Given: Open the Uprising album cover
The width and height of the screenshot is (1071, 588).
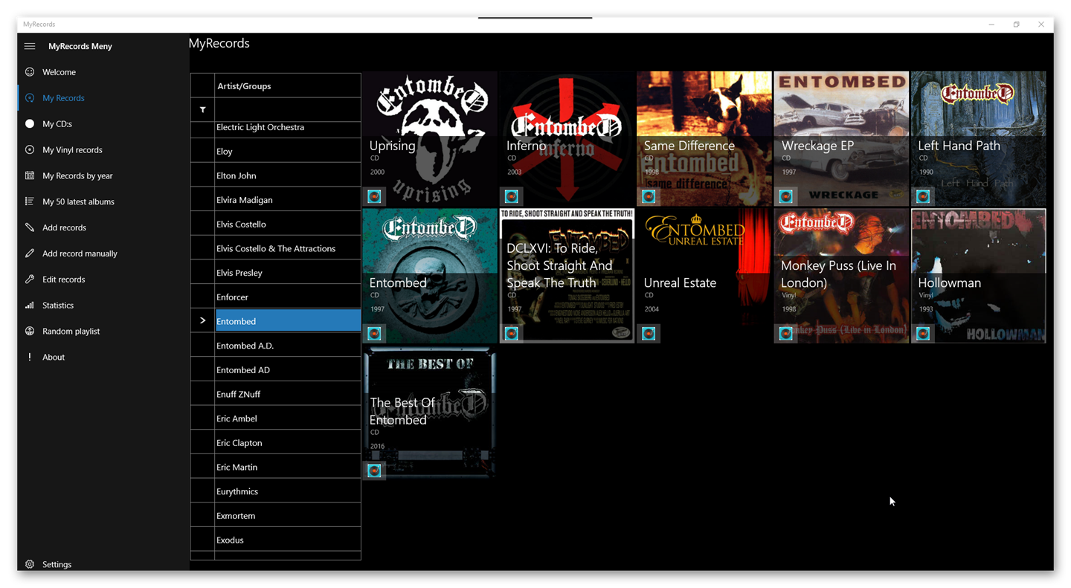Looking at the screenshot, I should click(429, 138).
